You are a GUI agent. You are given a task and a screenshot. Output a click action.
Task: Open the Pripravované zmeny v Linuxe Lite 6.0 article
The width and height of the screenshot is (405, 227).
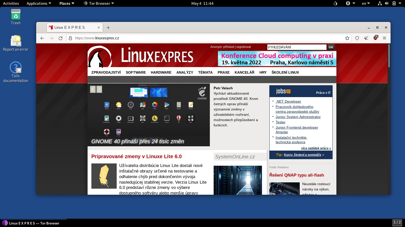136,156
